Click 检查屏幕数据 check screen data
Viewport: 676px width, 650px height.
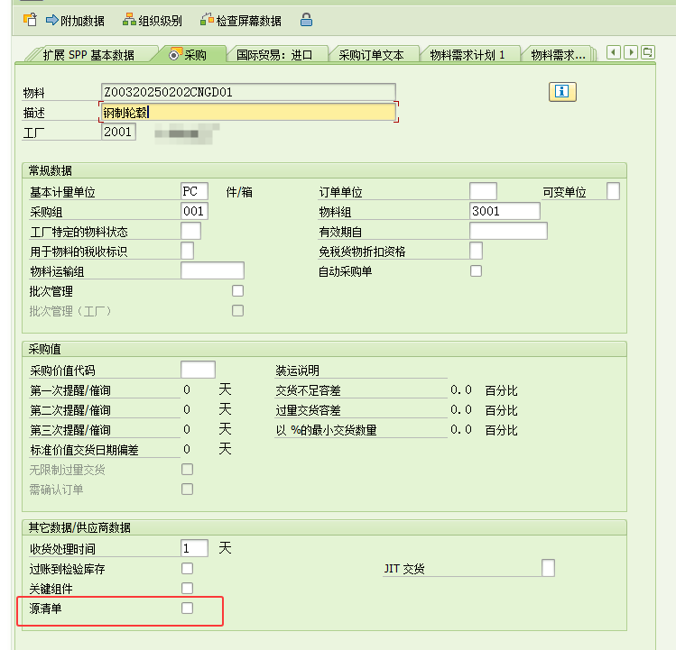click(242, 20)
